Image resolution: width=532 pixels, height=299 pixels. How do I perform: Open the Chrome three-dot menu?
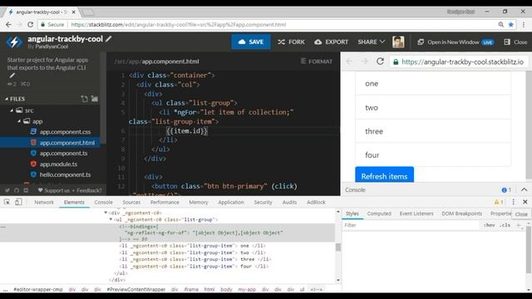click(x=524, y=24)
